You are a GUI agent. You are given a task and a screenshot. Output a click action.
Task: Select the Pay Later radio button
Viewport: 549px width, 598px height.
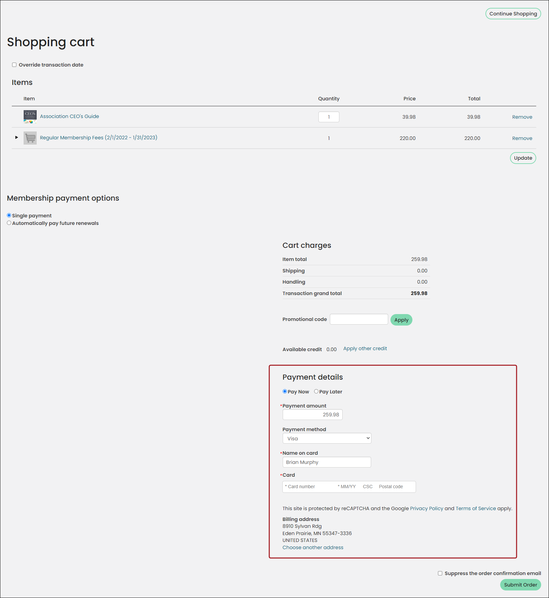click(x=316, y=391)
